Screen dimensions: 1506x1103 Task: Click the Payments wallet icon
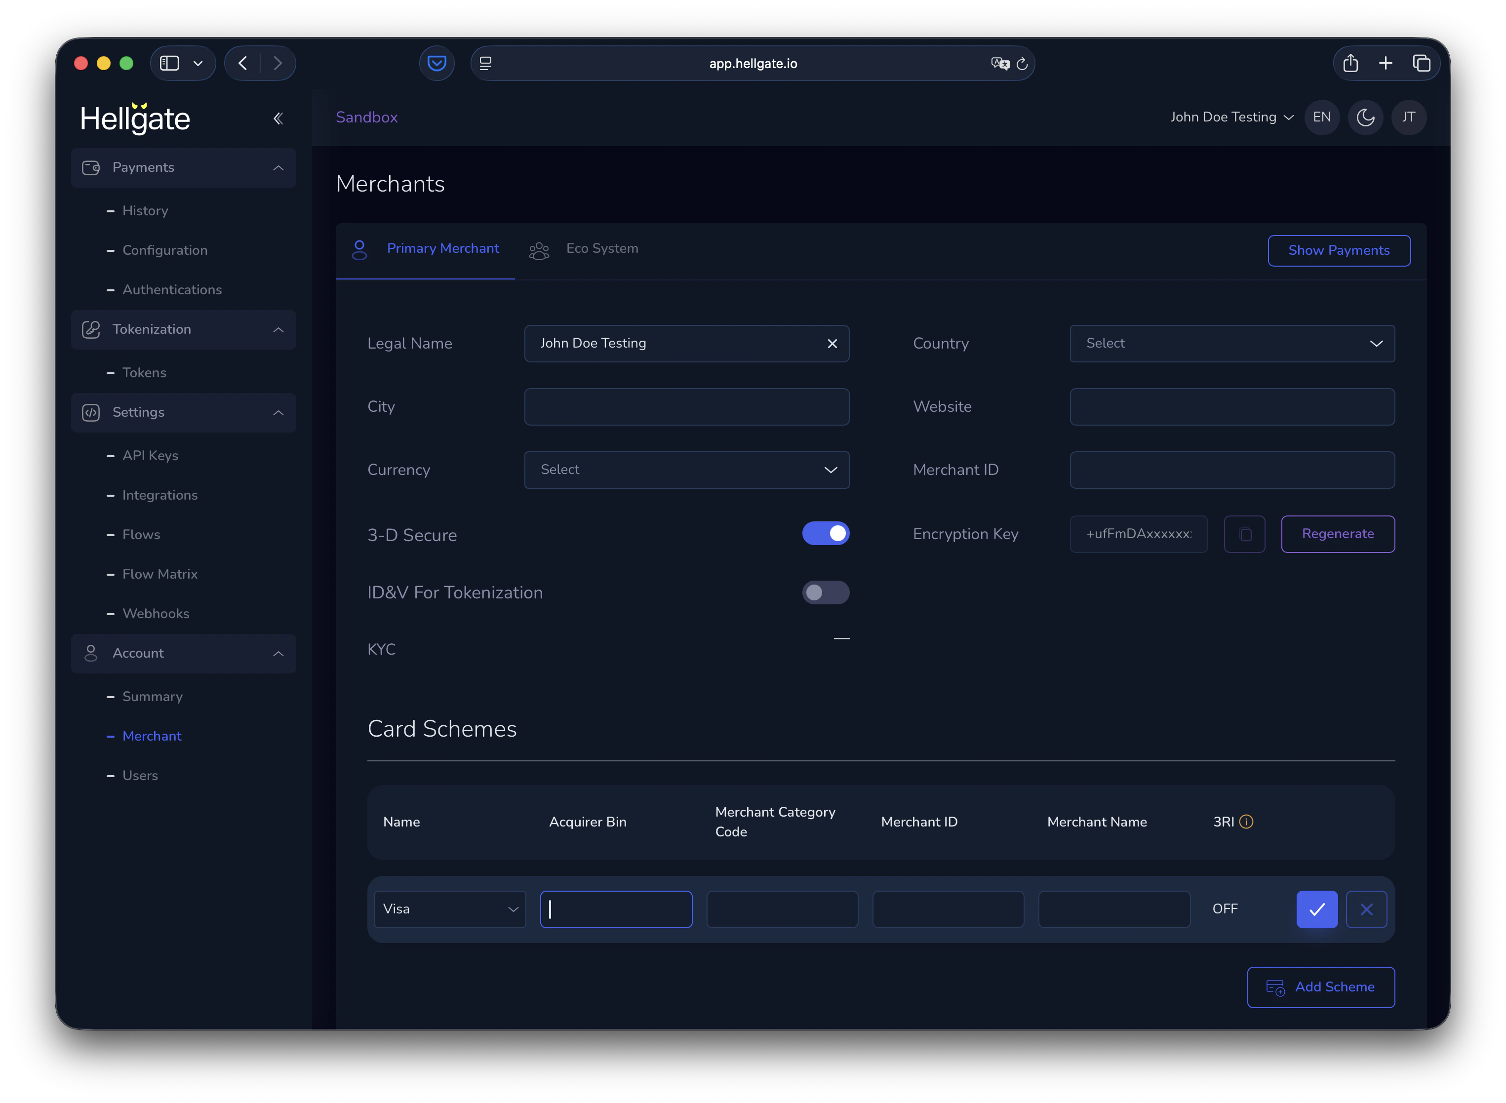coord(91,167)
